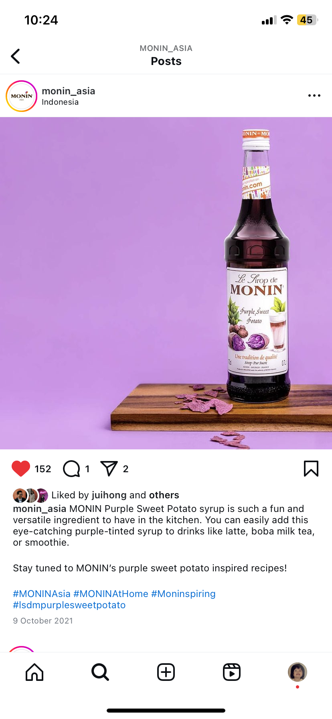Open the three-dot post options menu
Image resolution: width=332 pixels, height=719 pixels.
(x=314, y=95)
